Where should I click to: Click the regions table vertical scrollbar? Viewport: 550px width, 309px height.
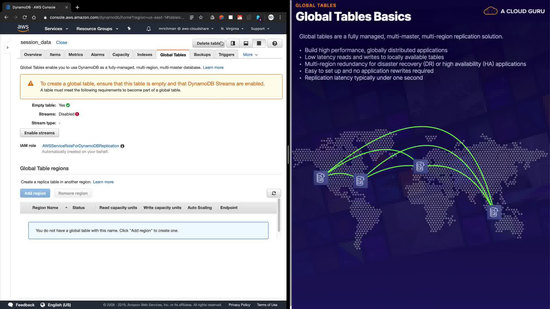(279, 215)
